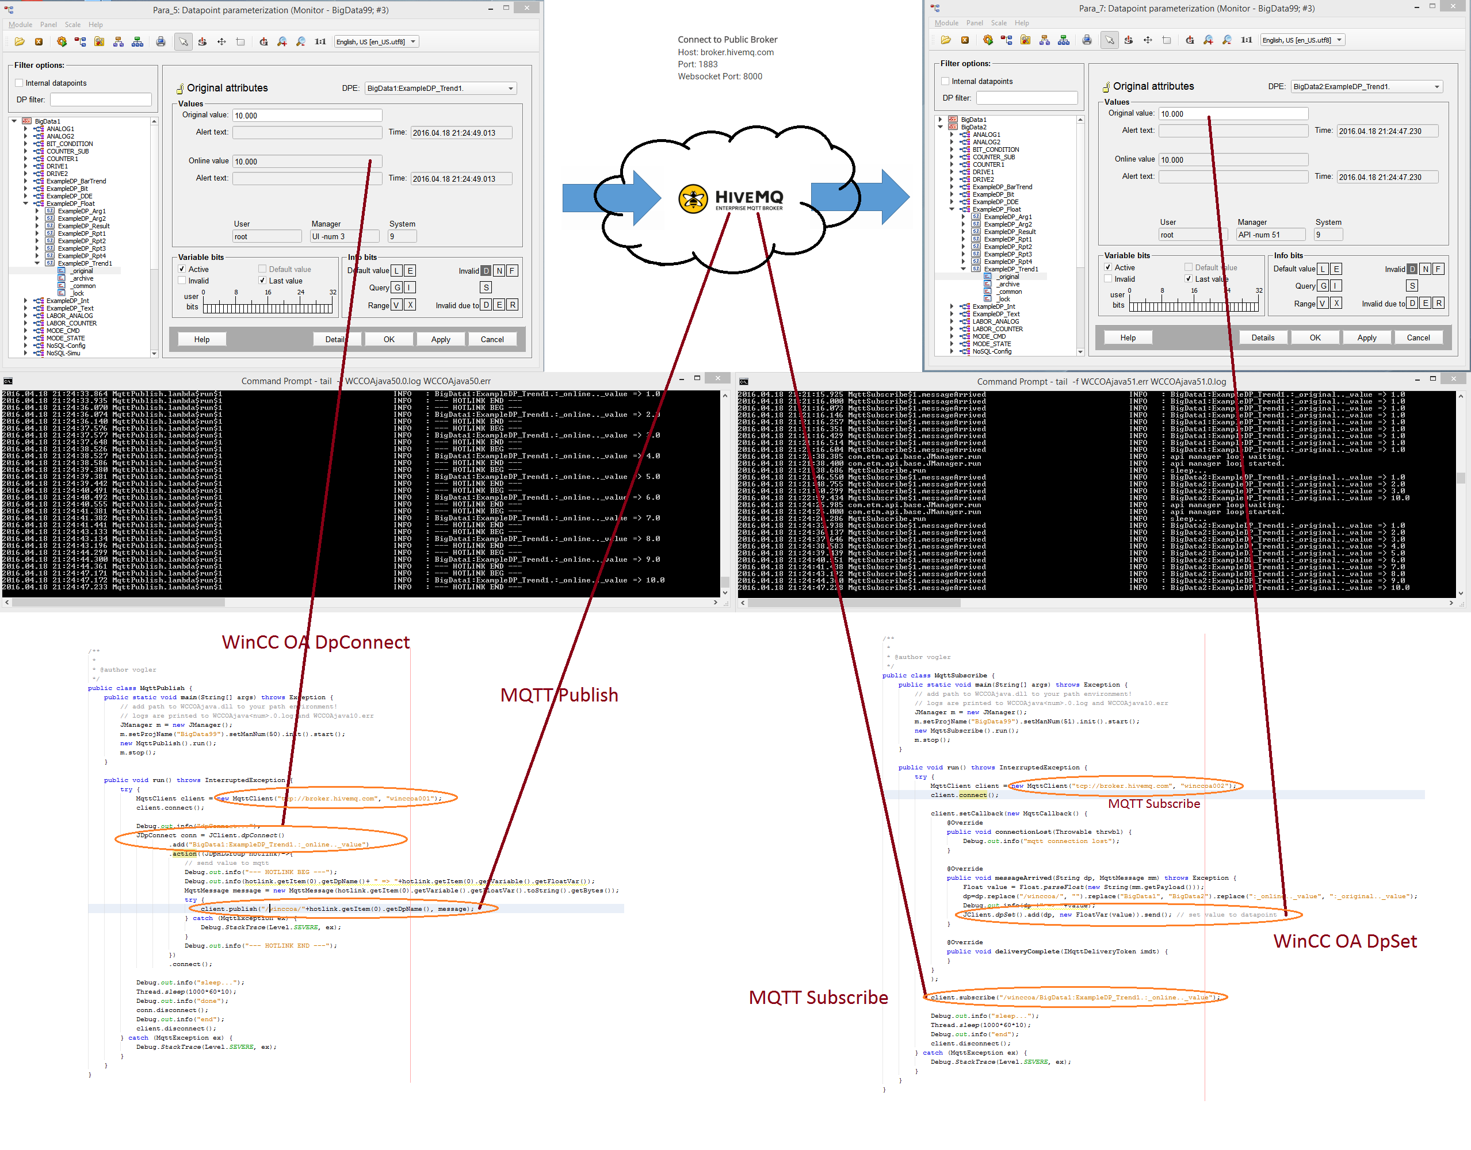Screen dimensions: 1471x1150
Task: Toggle Last value checkbox in Para_7
Action: point(1189,279)
